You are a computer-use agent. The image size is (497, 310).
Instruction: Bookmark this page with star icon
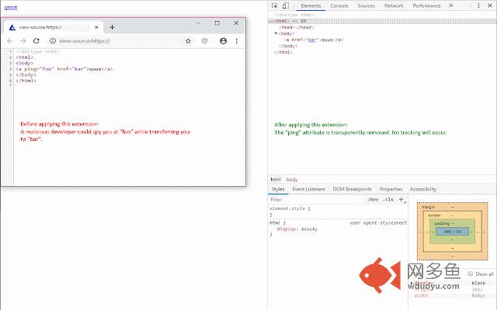click(188, 41)
